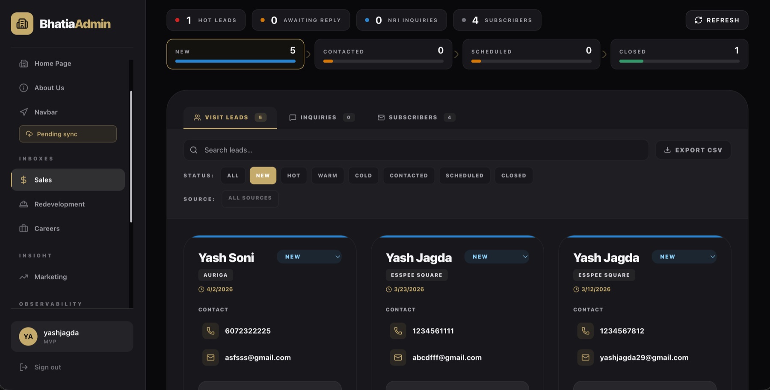Toggle the New status filter
The width and height of the screenshot is (770, 390).
click(x=263, y=175)
